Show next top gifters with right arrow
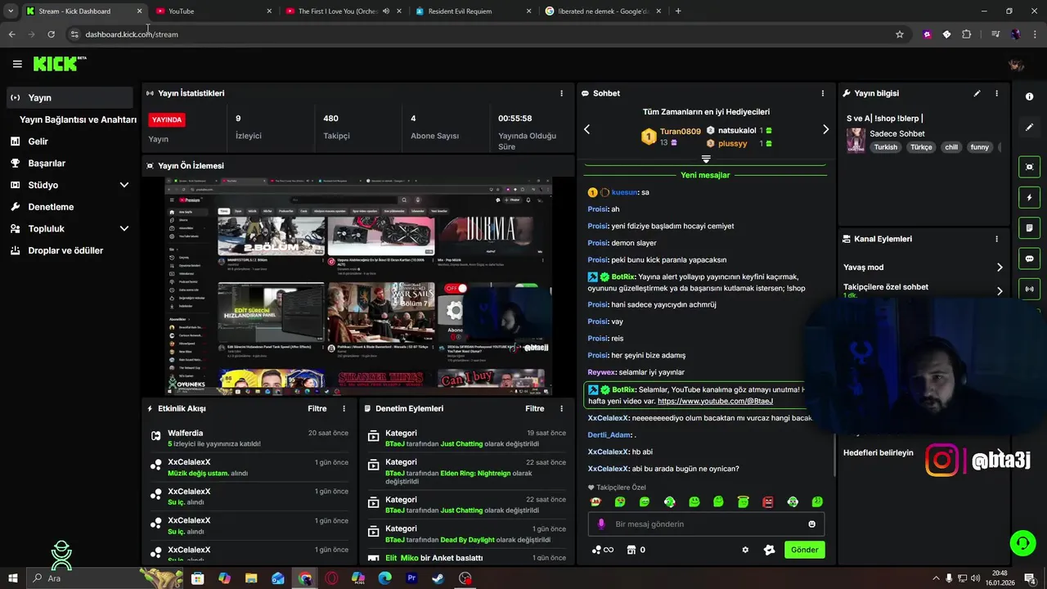This screenshot has height=589, width=1047. point(825,129)
